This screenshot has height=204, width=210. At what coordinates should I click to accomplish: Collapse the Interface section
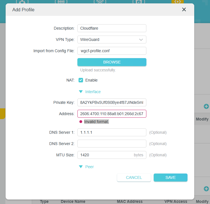(x=90, y=92)
